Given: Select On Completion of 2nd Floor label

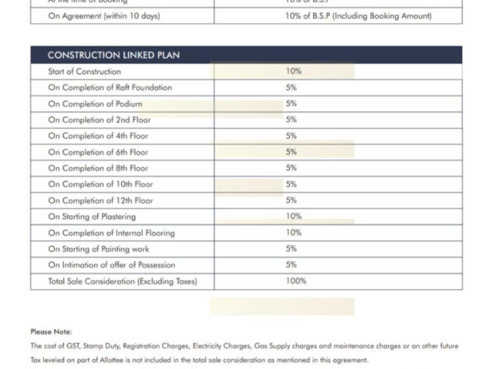Looking at the screenshot, I should [x=99, y=120].
